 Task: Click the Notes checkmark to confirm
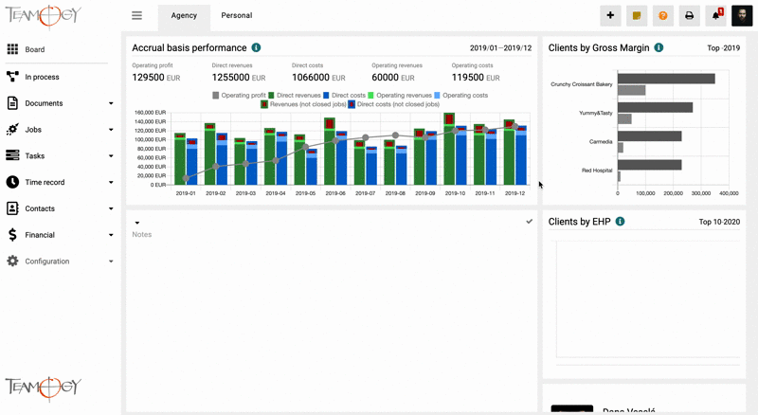[x=529, y=222]
